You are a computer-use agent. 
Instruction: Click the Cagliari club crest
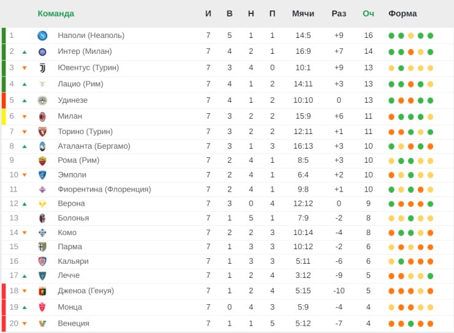[x=42, y=261]
